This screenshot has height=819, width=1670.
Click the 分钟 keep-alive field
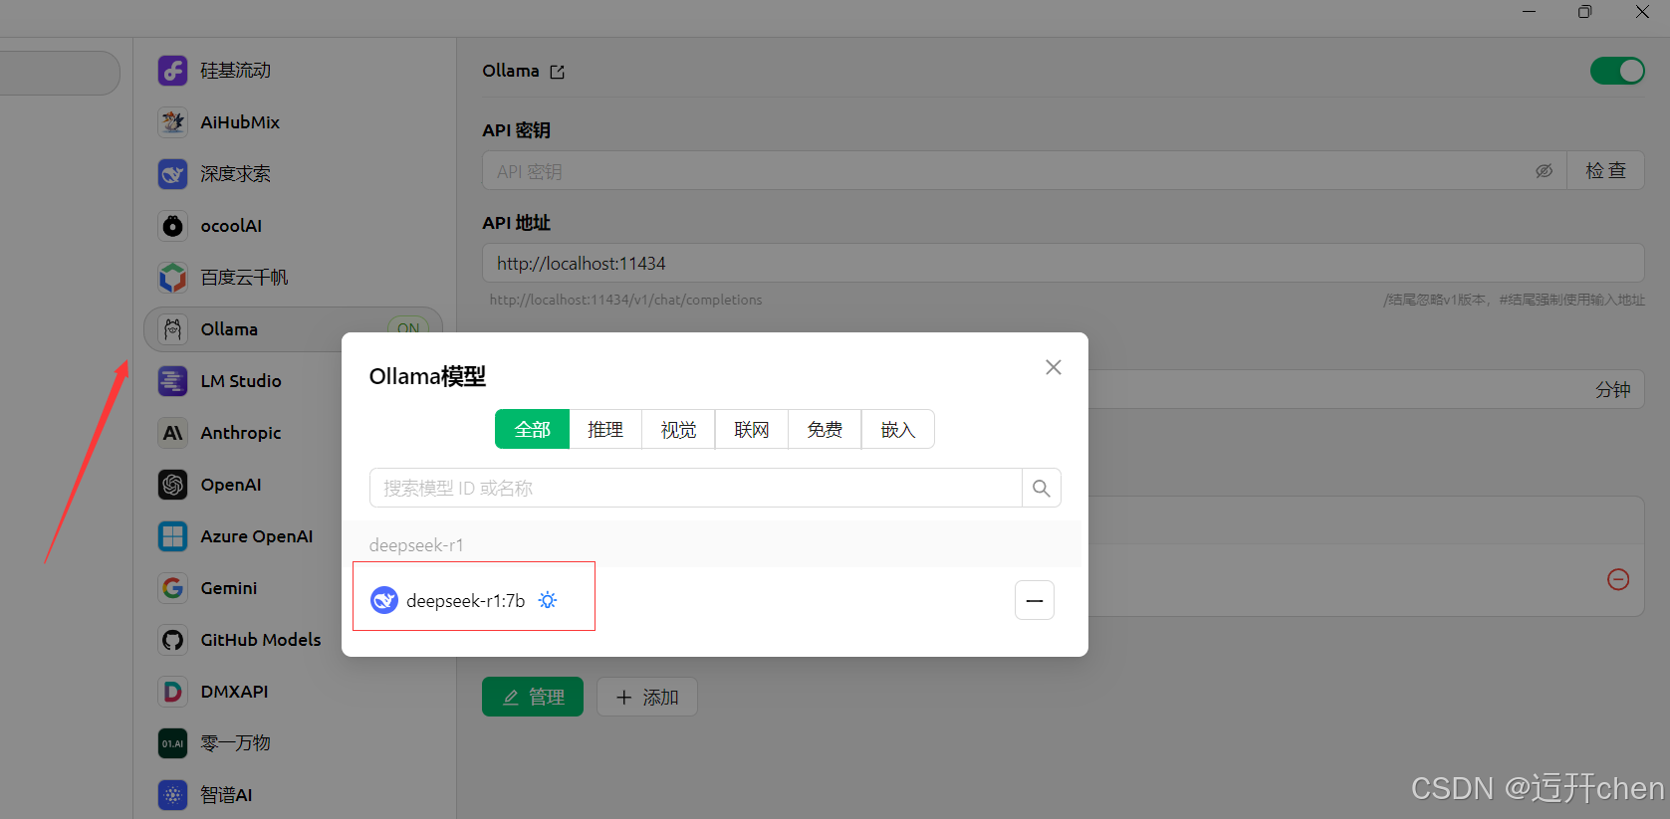click(x=1366, y=389)
